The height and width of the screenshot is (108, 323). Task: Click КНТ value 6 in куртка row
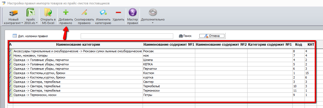[x=311, y=78]
